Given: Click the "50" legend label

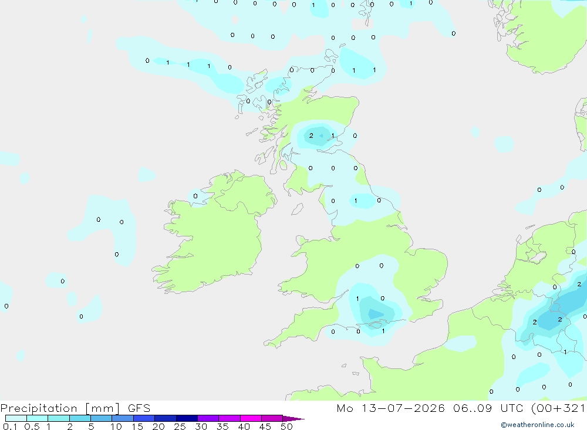Looking at the screenshot, I should point(286,426).
